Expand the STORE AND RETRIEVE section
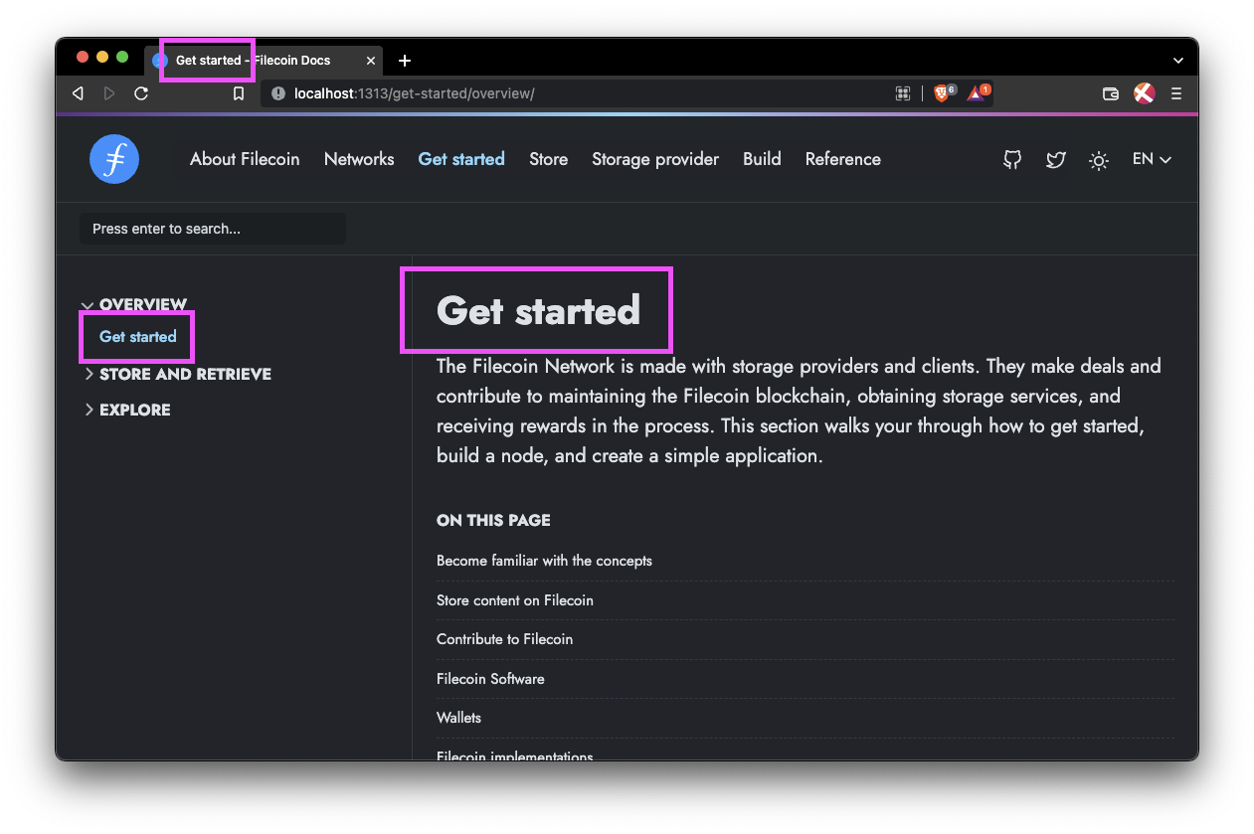 178,374
